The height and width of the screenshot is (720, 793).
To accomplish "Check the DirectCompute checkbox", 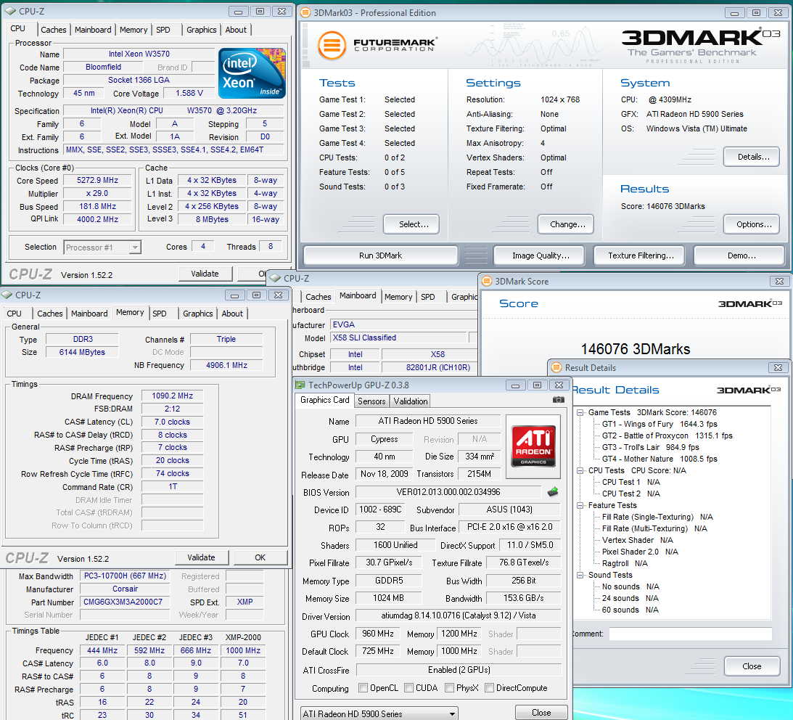I will tap(490, 688).
